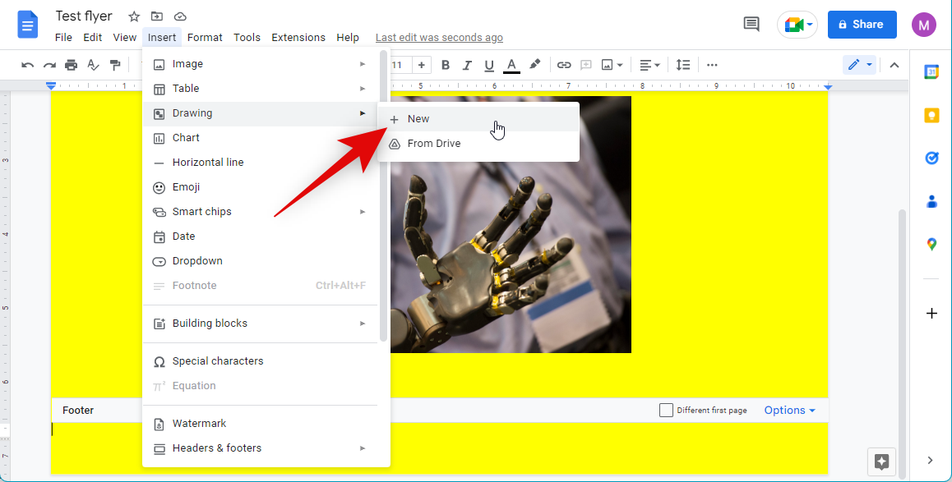Open Google Keep in side panel
Viewport: 952px width, 482px height.
click(931, 116)
